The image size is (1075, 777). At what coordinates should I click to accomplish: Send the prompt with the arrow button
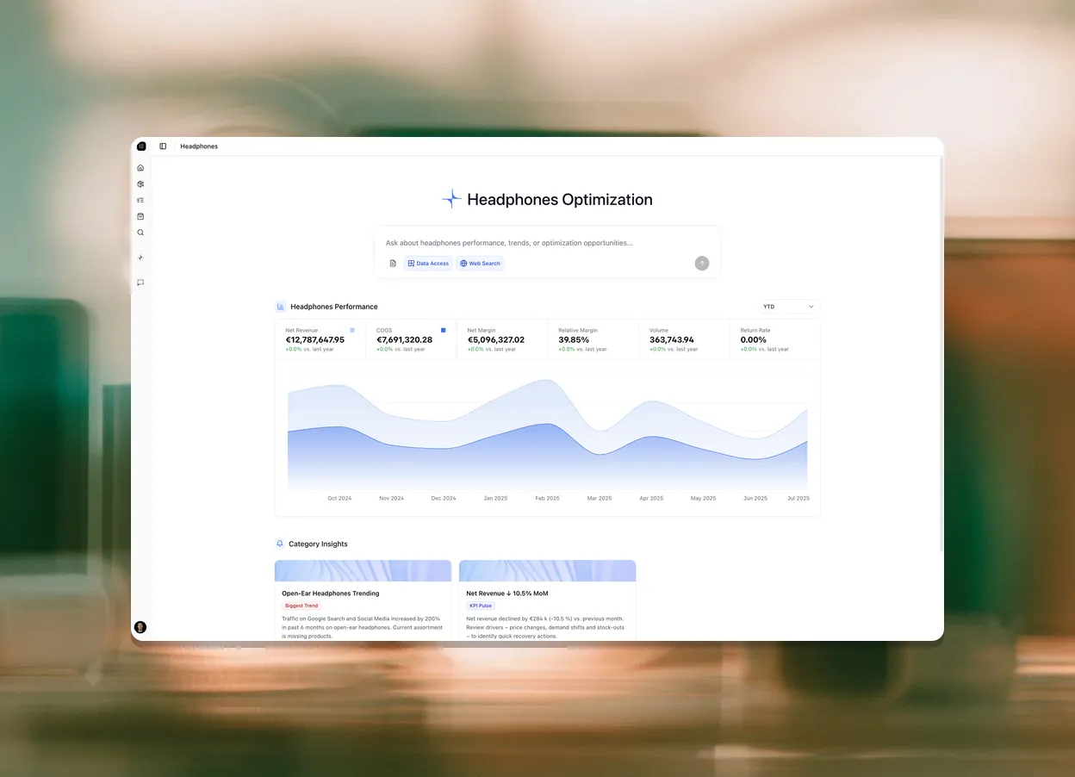[702, 263]
